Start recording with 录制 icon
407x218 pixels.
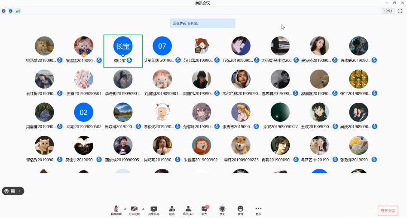(x=222, y=209)
